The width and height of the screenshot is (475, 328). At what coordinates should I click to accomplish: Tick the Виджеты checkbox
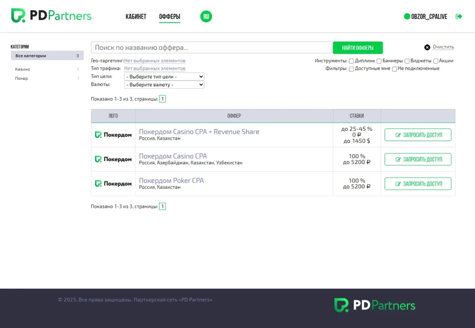[407, 61]
